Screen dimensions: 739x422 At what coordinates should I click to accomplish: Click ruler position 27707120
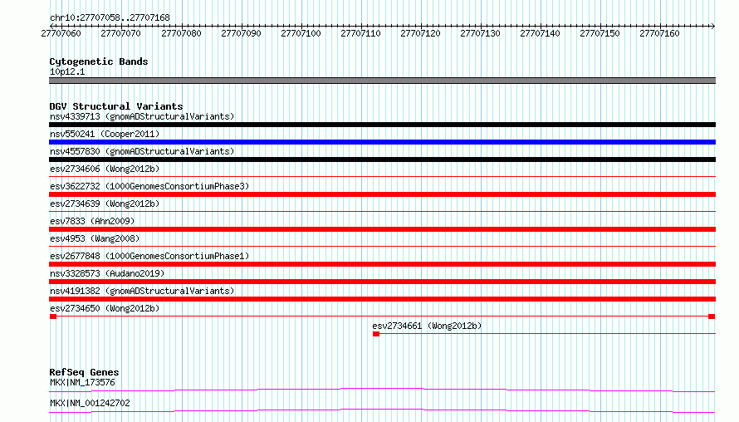(420, 33)
